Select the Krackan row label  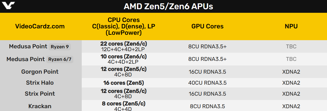click(40, 106)
